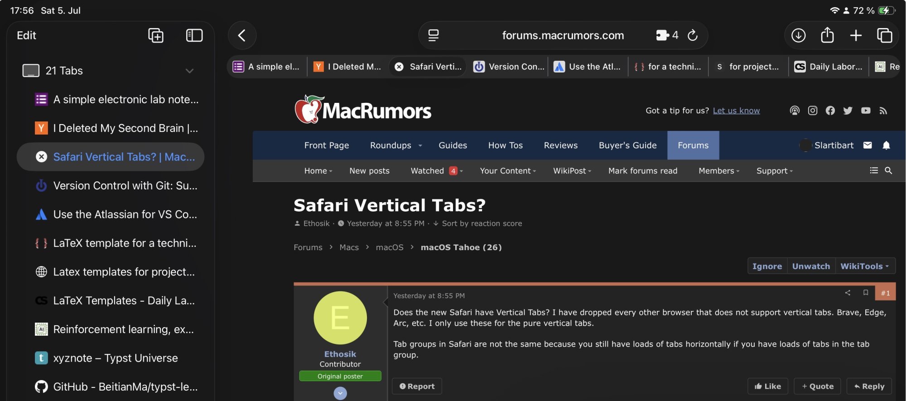Open the forum list menu icon
The height and width of the screenshot is (401, 906).
(x=874, y=170)
